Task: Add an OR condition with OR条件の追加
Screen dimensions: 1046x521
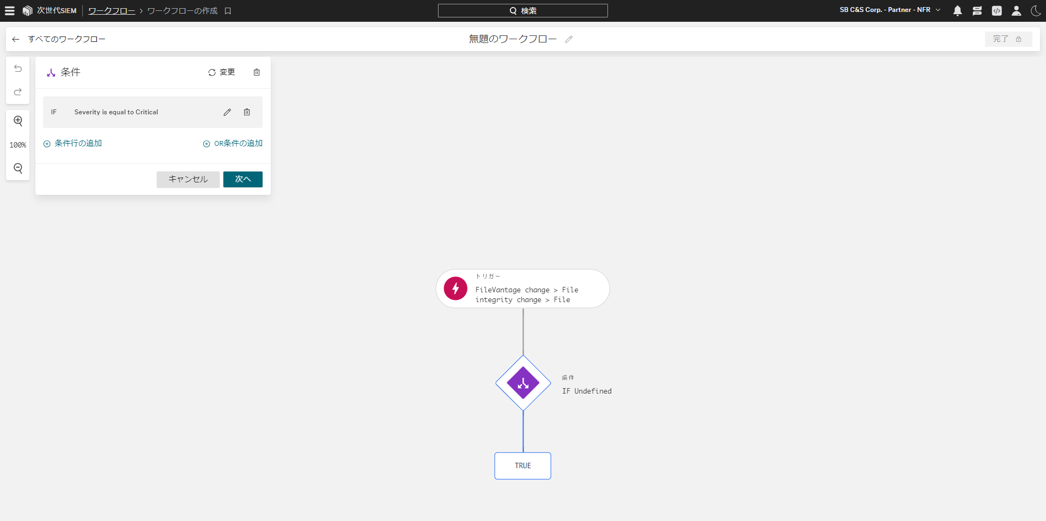Action: coord(233,143)
